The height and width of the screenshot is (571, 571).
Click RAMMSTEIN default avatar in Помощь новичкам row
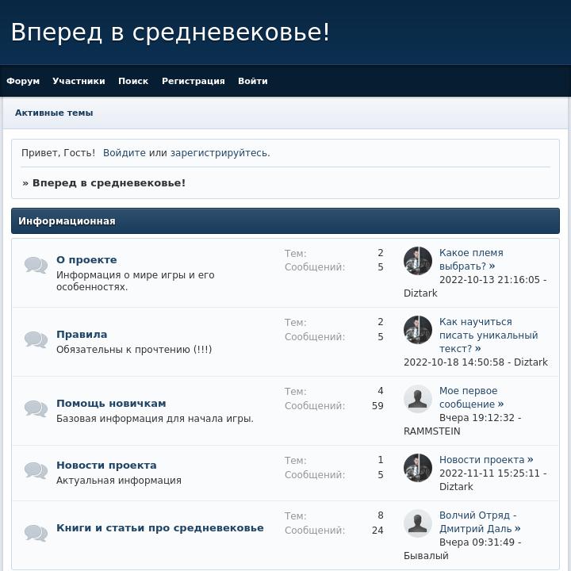click(x=418, y=399)
